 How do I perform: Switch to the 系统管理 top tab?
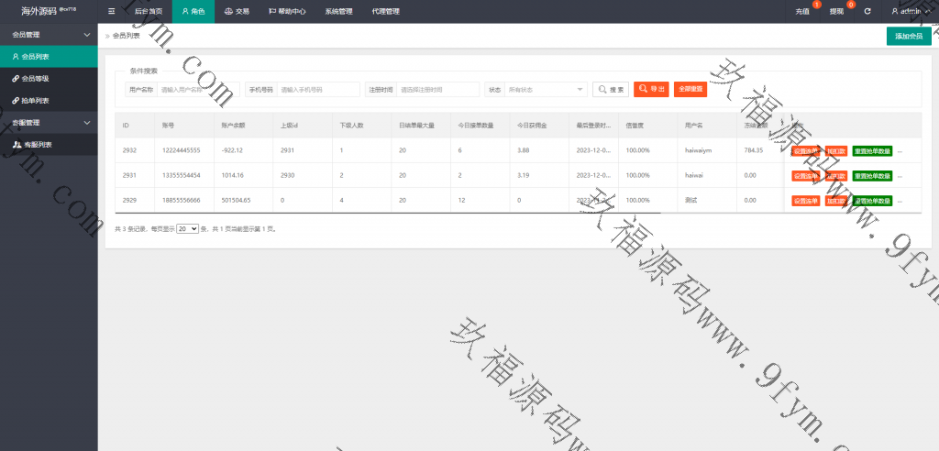pyautogui.click(x=338, y=11)
